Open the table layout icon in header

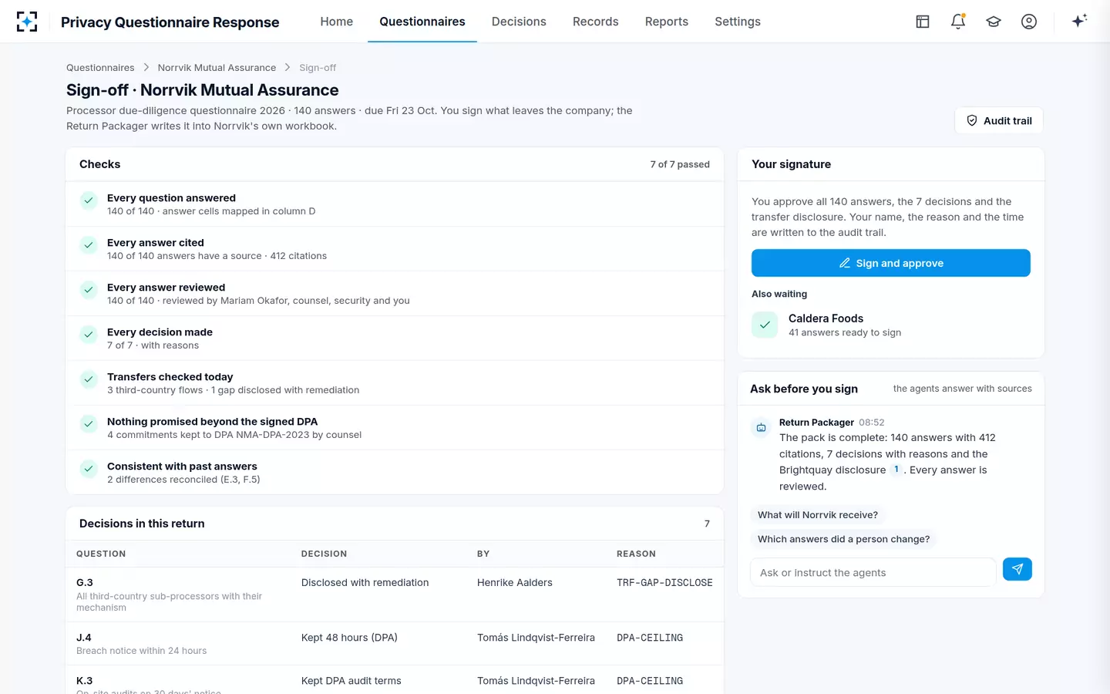923,22
